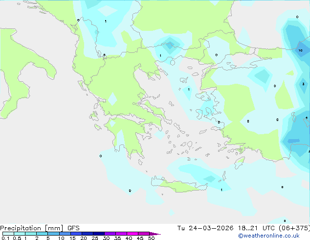Pick the 10–15 mm legend color swatch
This screenshot has height=240, width=310.
[65, 234]
